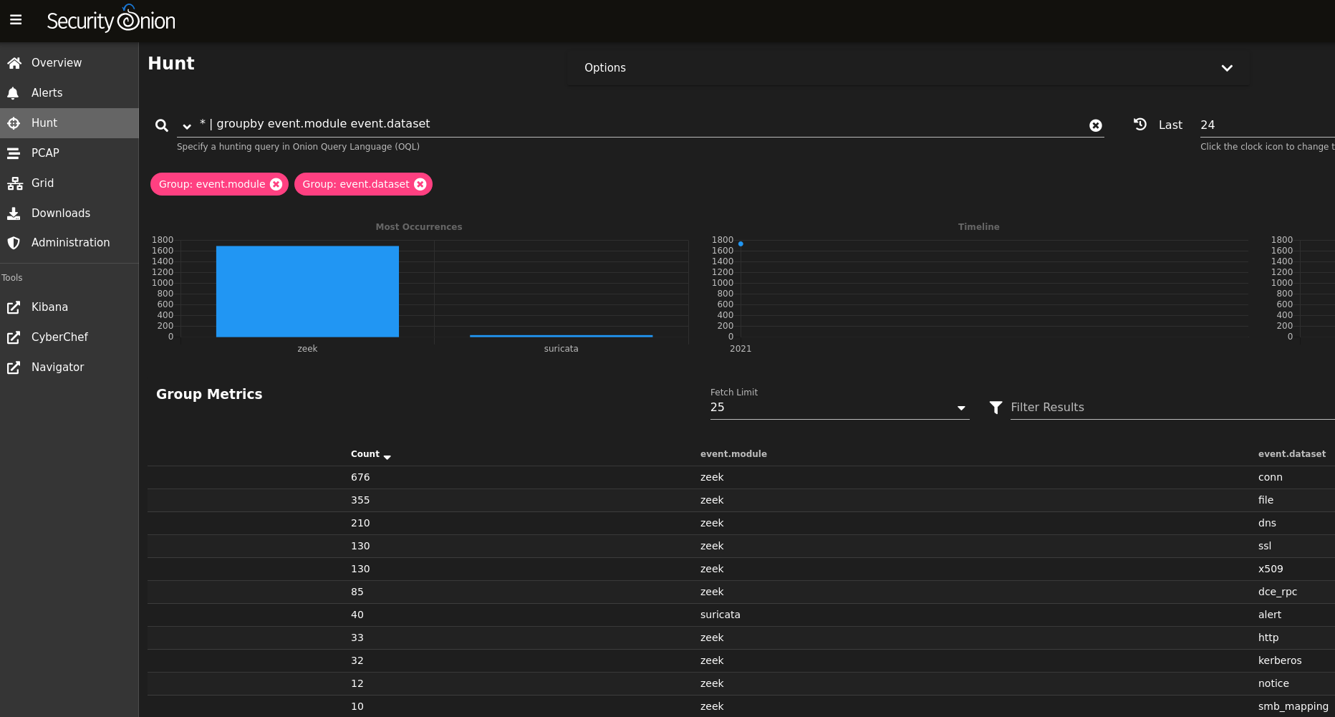The image size is (1335, 717).
Task: Click the Last 24 time value field
Action: 1266,125
